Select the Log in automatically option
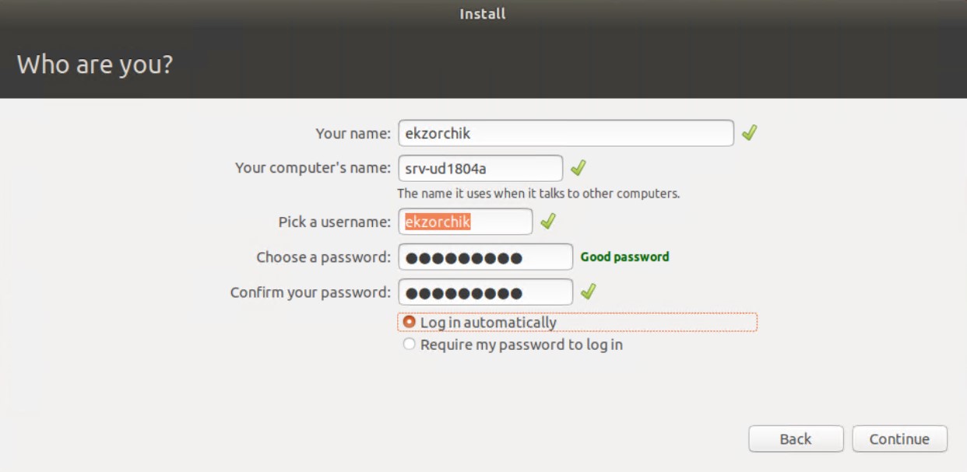This screenshot has width=967, height=472. pos(410,322)
